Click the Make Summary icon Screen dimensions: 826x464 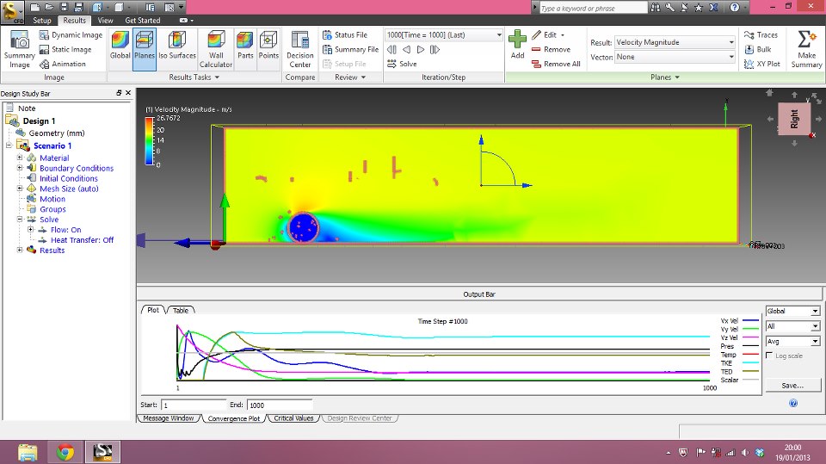point(806,49)
